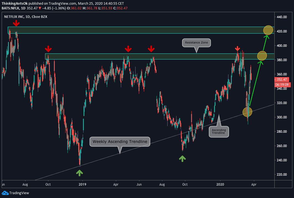Click the 340.00 price axis label
The image size is (294, 198).
click(282, 88)
